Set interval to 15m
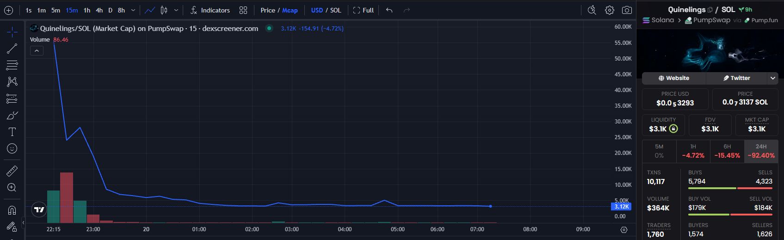 [72, 10]
